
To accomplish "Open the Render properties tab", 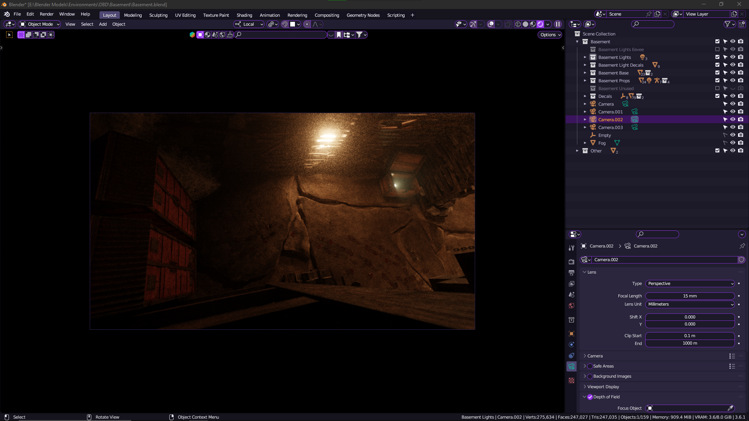I will (572, 262).
